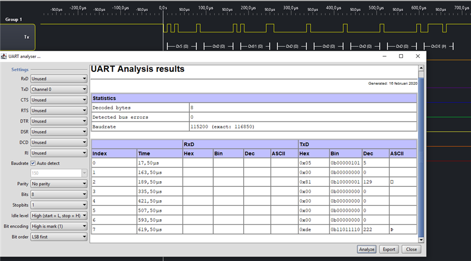
Task: Open the Parity dropdown
Action: (x=59, y=183)
